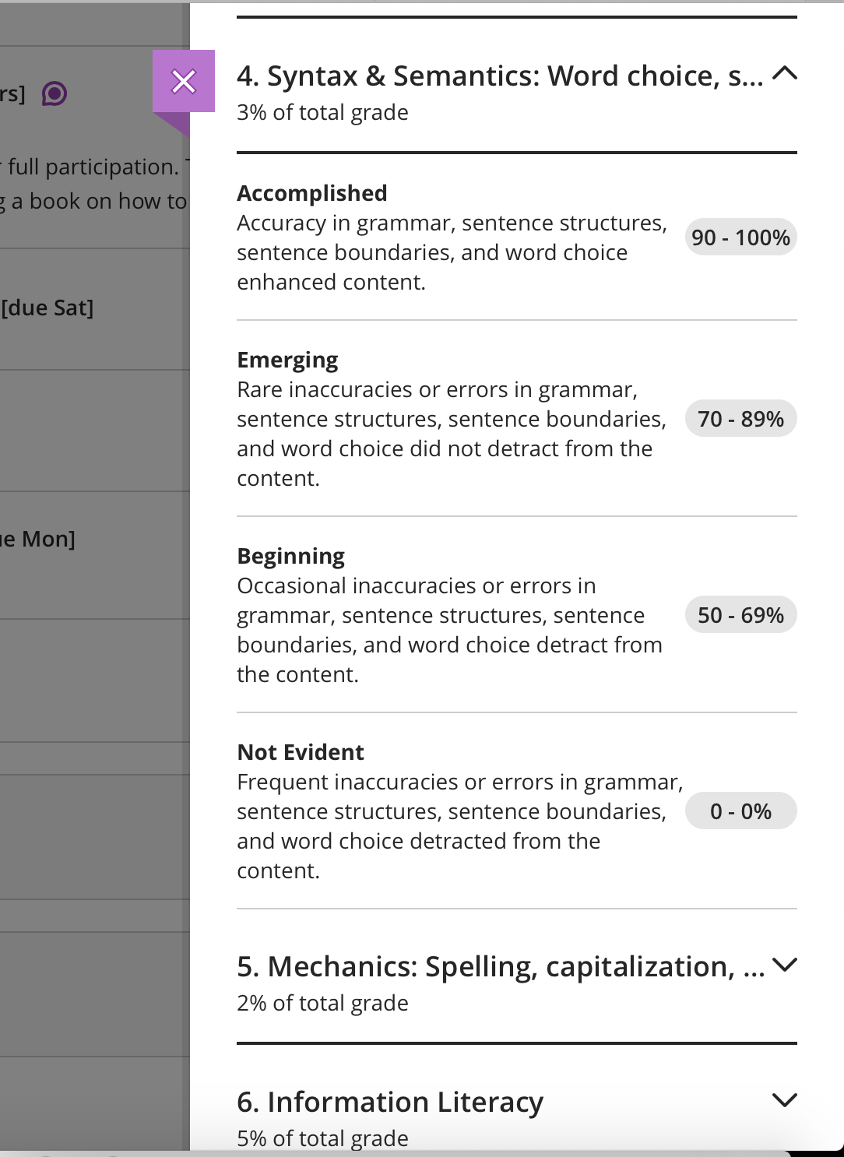Select the 70 - 89% score pill

point(740,419)
